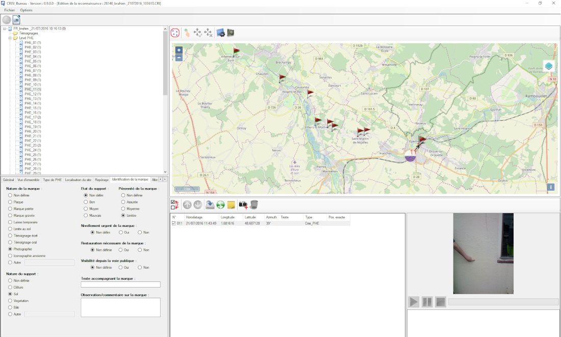This screenshot has width=561, height=337.
Task: Click the map zoom in plus button
Action: 178,50
